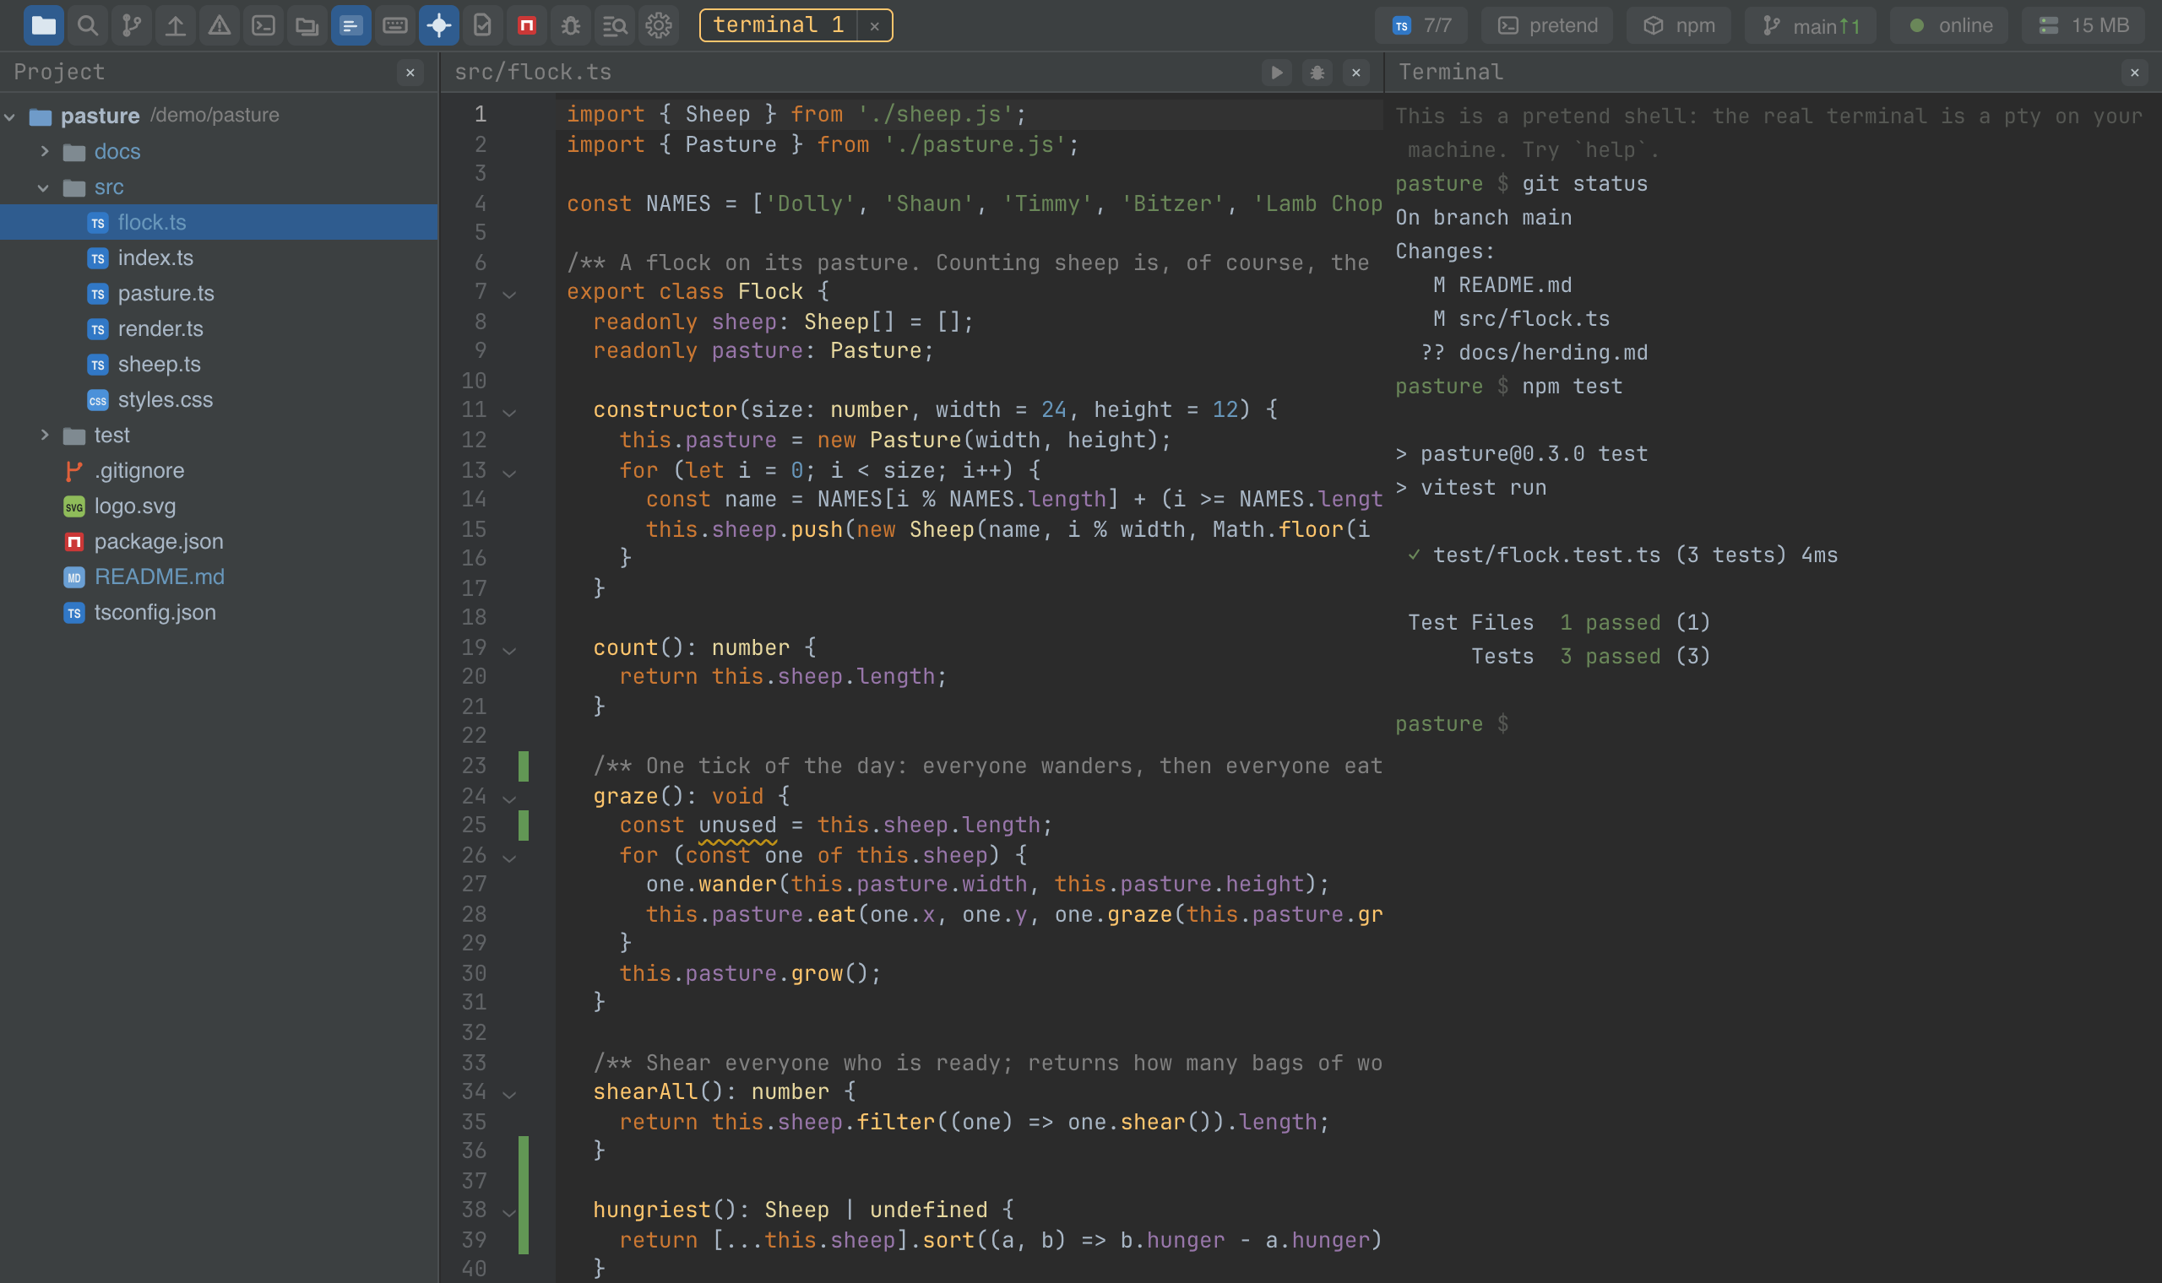Collapse the src folder

43,187
